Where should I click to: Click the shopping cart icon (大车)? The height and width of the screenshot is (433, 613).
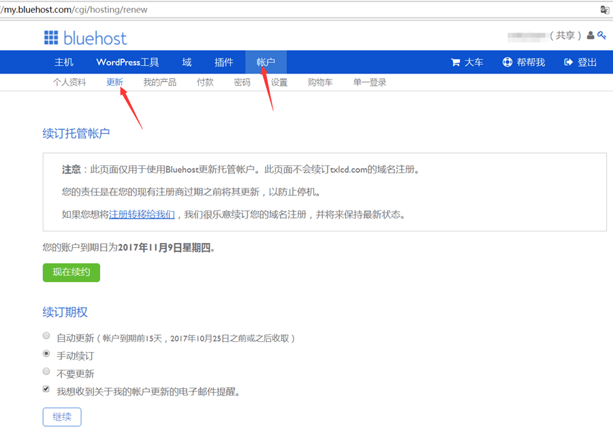(456, 63)
